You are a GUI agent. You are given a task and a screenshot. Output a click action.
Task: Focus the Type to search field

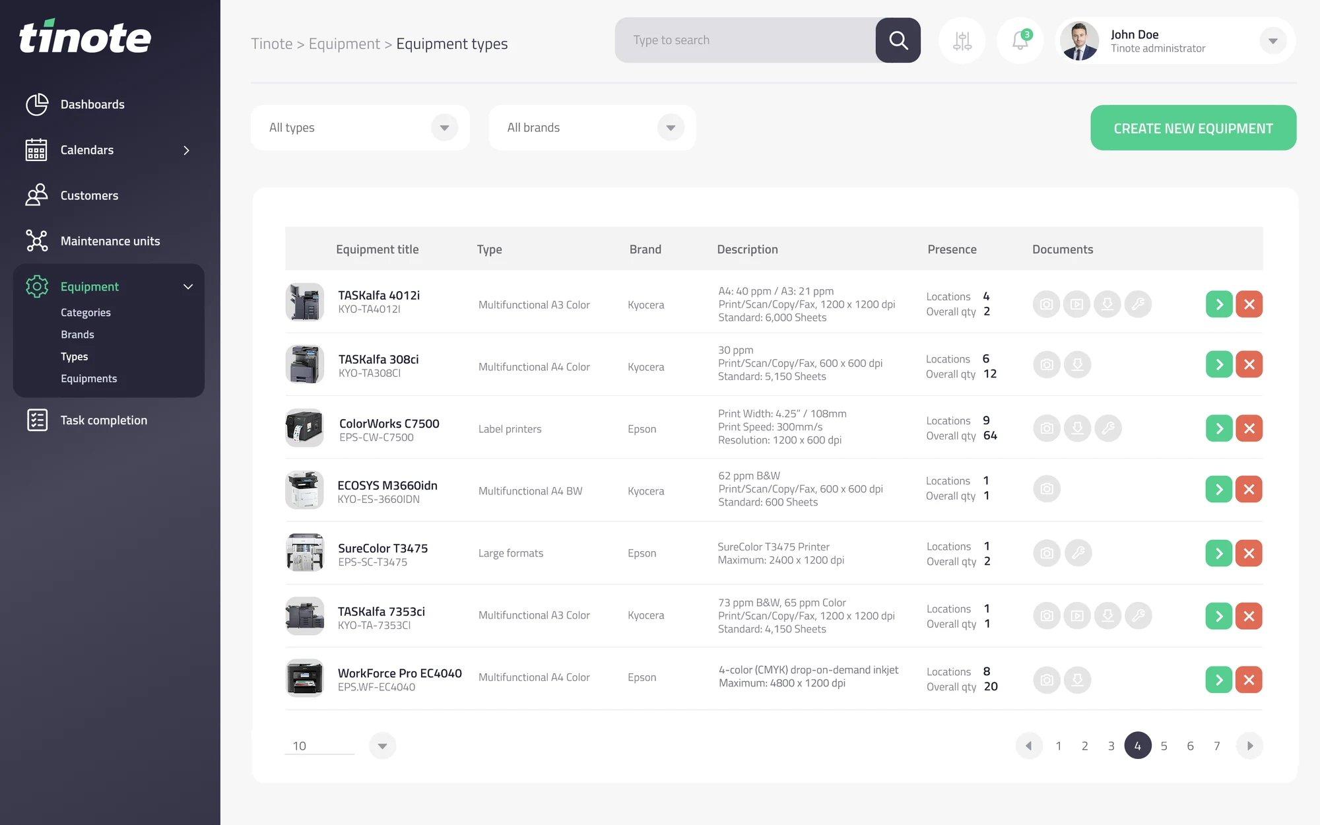[x=745, y=40]
